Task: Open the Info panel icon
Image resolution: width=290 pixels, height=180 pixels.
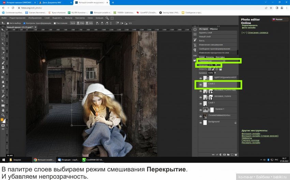Action: tap(195, 30)
